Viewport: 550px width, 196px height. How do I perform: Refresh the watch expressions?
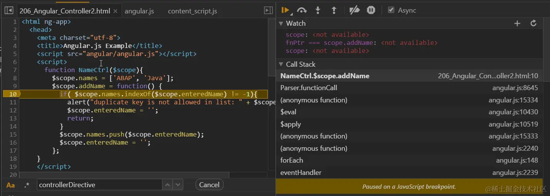[x=533, y=23]
